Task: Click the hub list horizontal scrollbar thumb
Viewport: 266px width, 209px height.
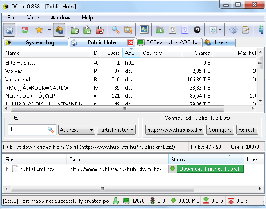Action: 117,108
